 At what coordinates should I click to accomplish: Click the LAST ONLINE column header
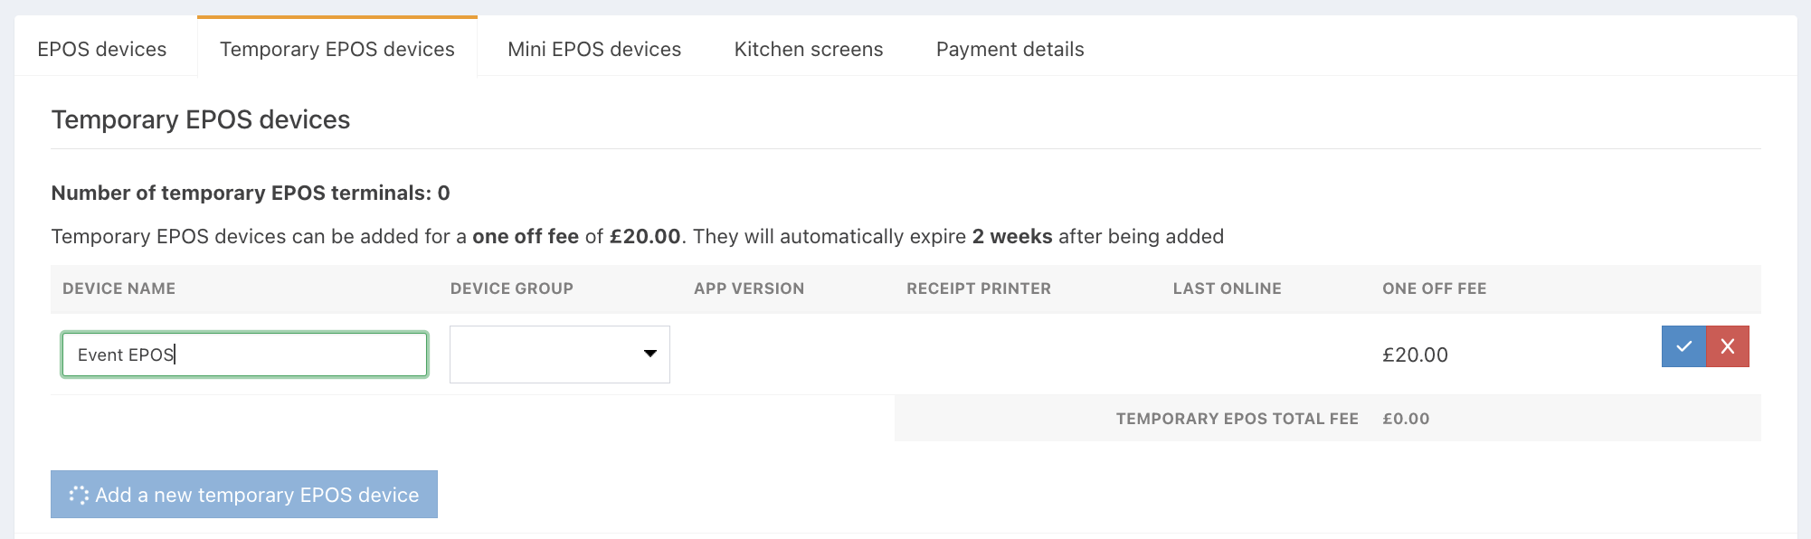(1228, 288)
